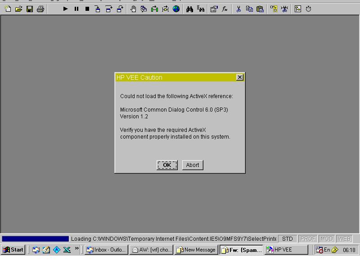Switch to the Inbox Outlook taskbar button
This screenshot has width=360, height=270.
(x=106, y=250)
